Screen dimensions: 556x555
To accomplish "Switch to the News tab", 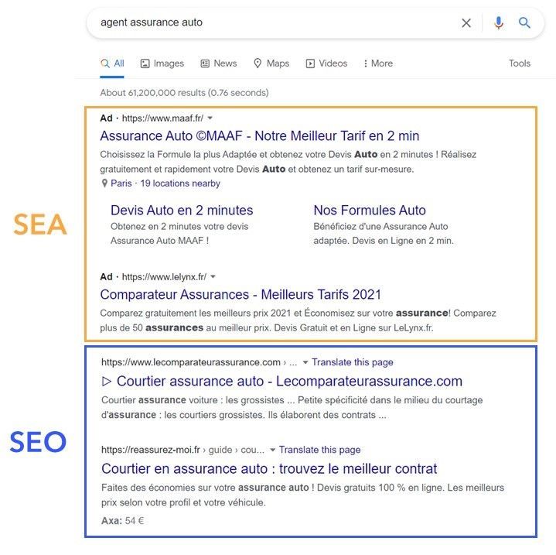I will (x=219, y=63).
